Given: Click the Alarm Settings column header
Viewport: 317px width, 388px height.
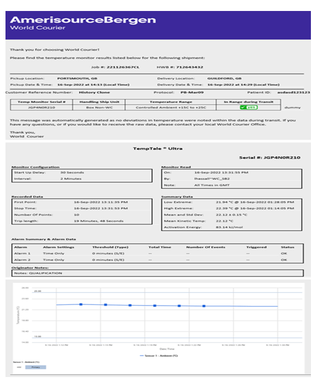Looking at the screenshot, I should pyautogui.click(x=59, y=247).
